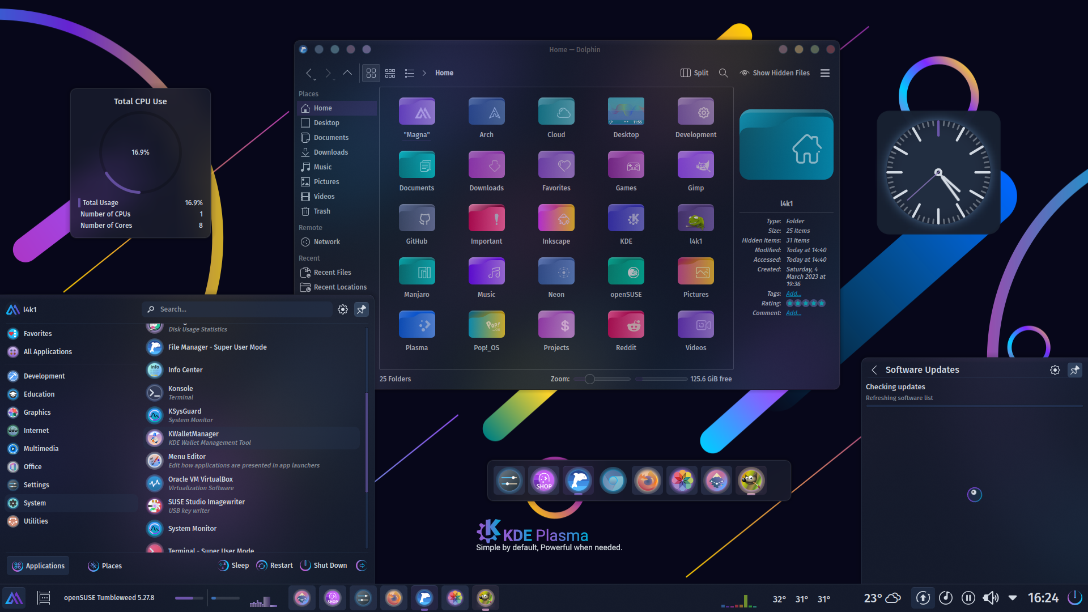Show more session options arrow next to Shut Down
Viewport: 1088px width, 612px height.
(x=362, y=566)
